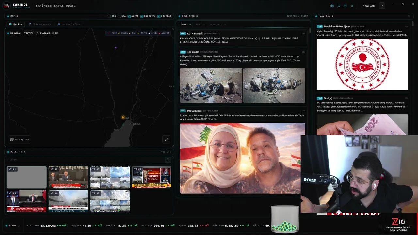Open İçişleri Bakanlığı emblem image
The image size is (418, 235).
point(362,65)
